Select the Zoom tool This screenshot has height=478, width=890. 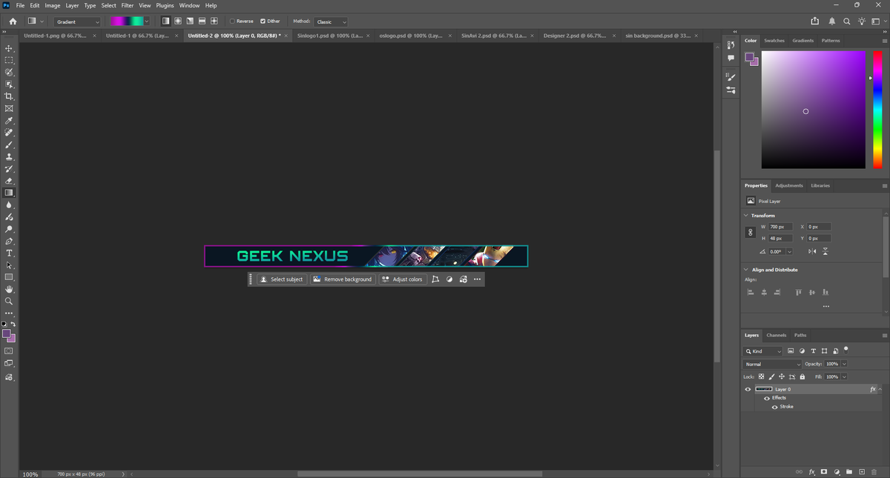tap(9, 302)
